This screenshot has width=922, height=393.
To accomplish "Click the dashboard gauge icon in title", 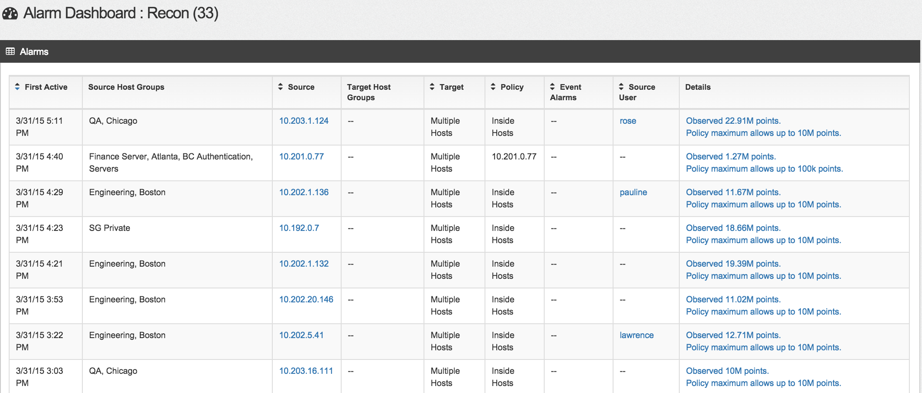I will pyautogui.click(x=10, y=14).
